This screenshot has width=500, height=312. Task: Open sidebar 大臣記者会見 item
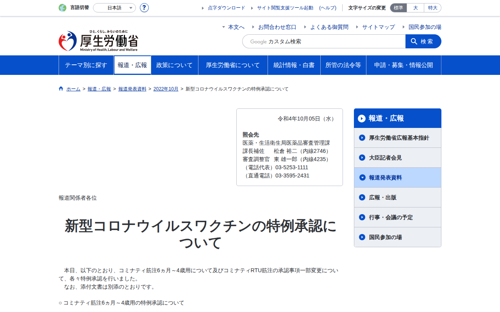(398, 158)
